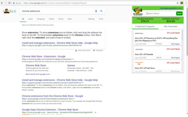
Task: Click More results from google.com
Action: (x=38, y=74)
